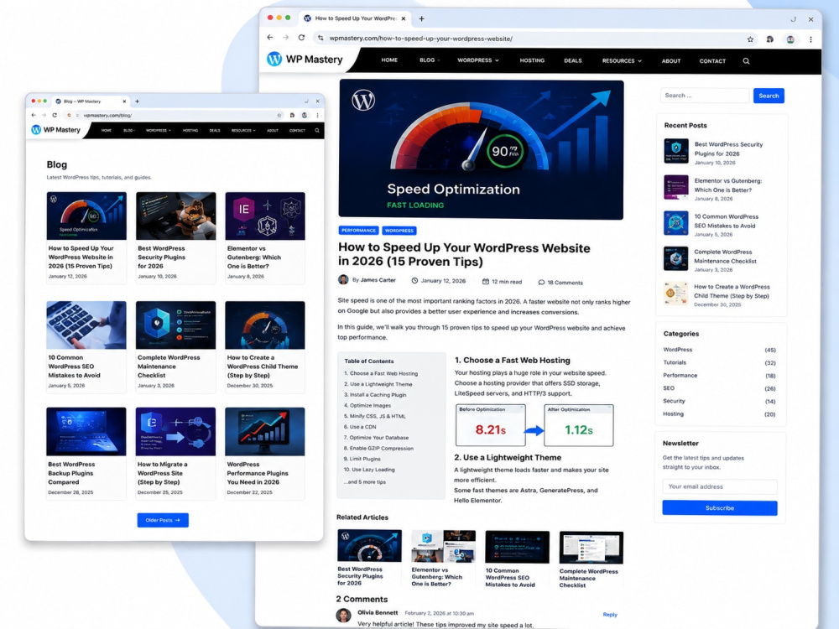Expand the RESOURCES dropdown in the Blog window nav

click(x=243, y=131)
